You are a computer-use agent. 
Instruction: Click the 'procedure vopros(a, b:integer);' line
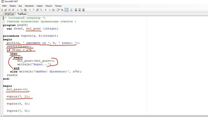click(x=31, y=36)
